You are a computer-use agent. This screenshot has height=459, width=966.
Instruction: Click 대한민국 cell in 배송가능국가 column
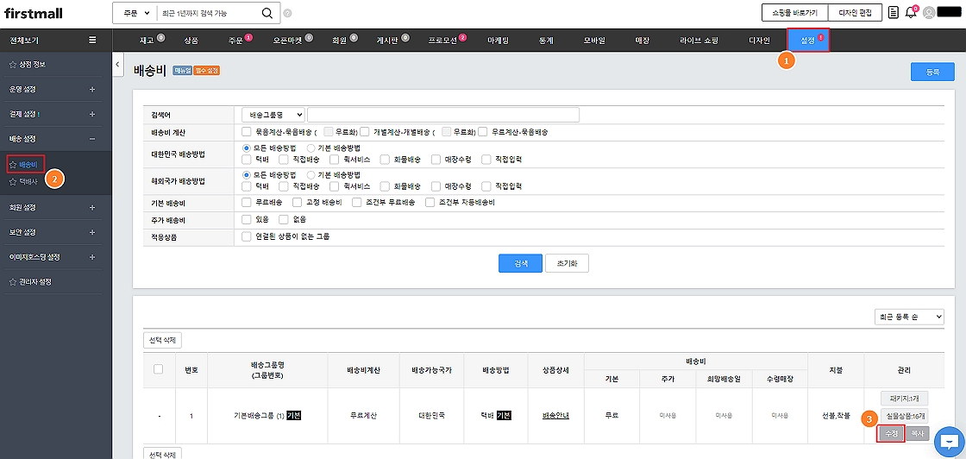pos(432,416)
